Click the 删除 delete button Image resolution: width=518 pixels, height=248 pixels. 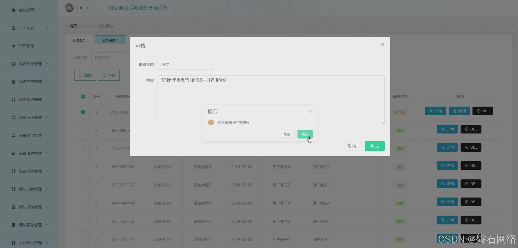pyautogui.click(x=85, y=75)
